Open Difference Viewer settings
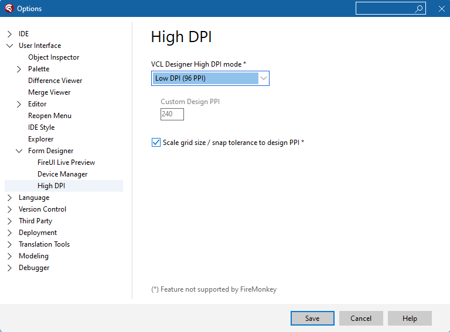 click(x=55, y=81)
